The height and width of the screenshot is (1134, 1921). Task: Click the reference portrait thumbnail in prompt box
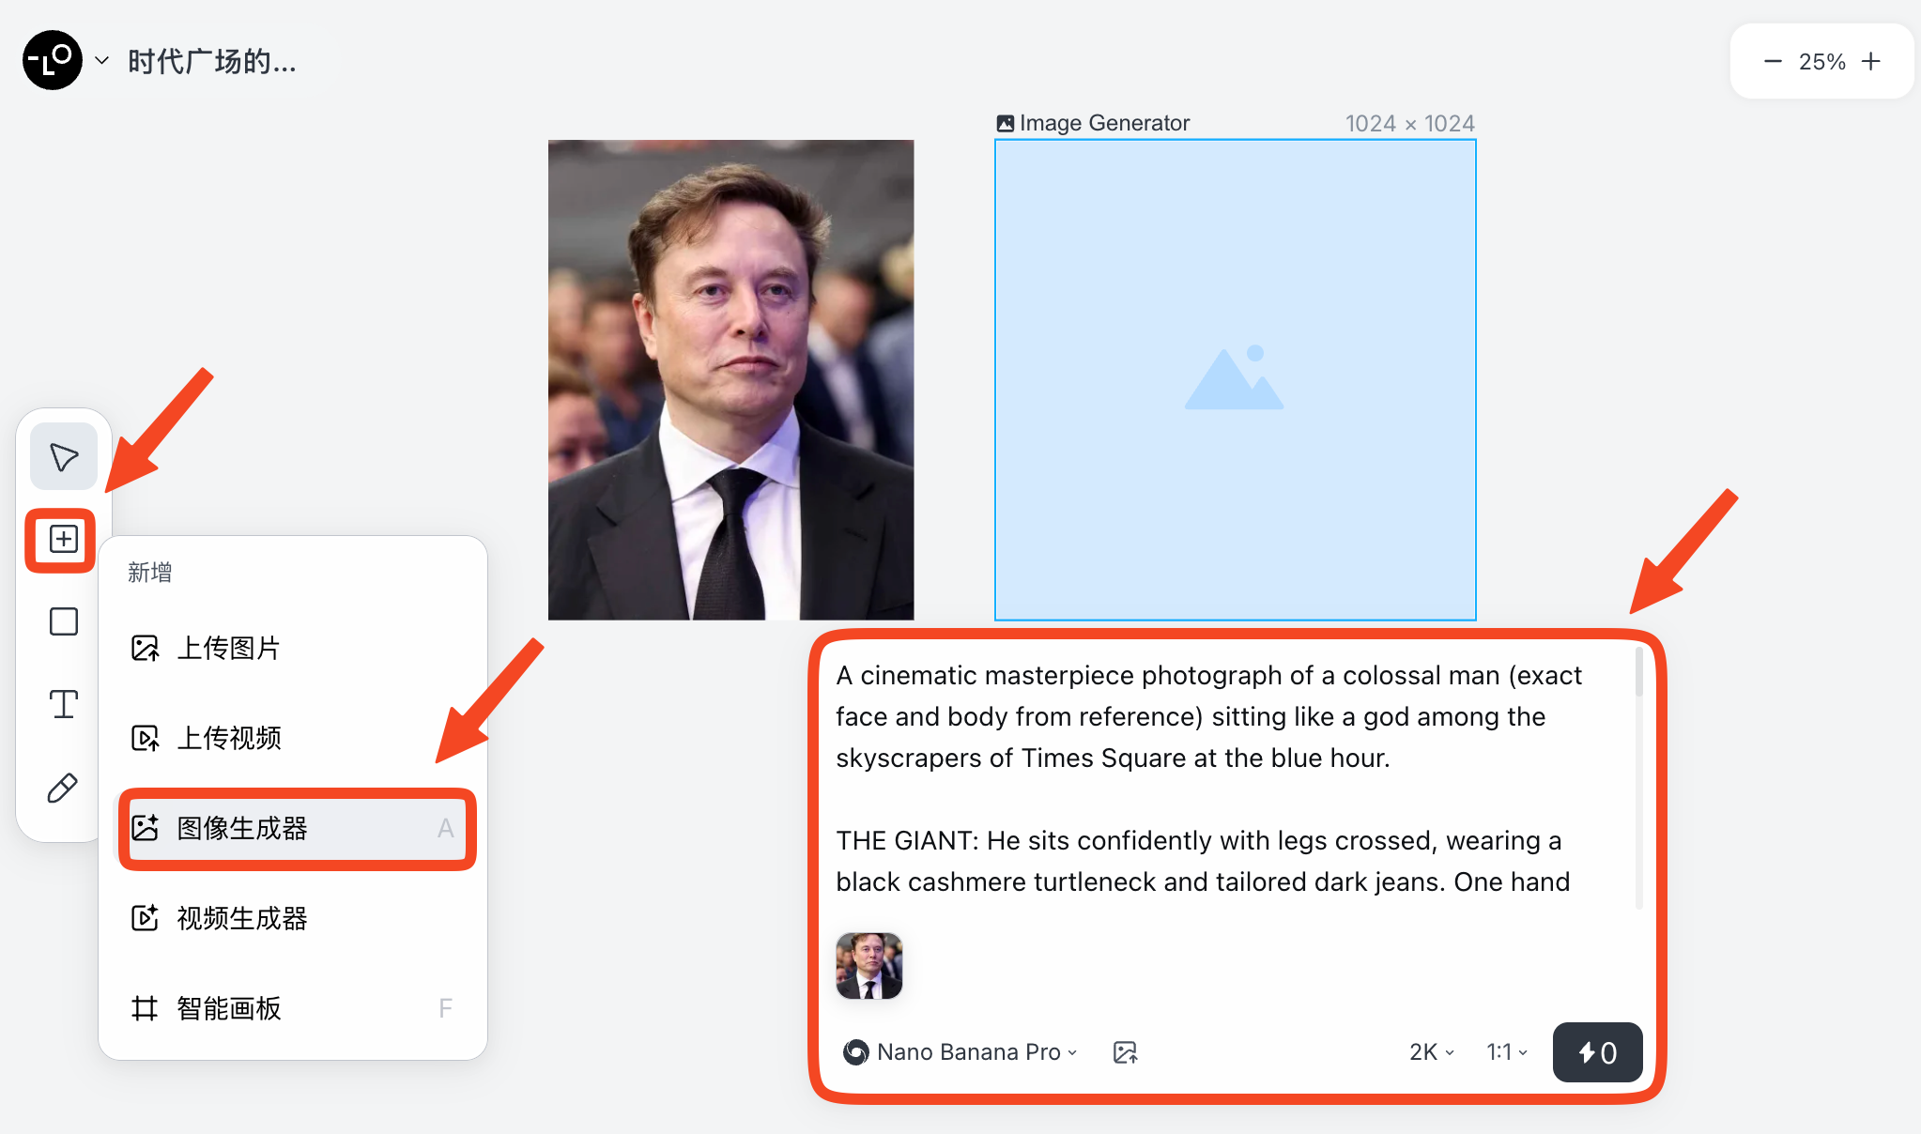point(868,966)
